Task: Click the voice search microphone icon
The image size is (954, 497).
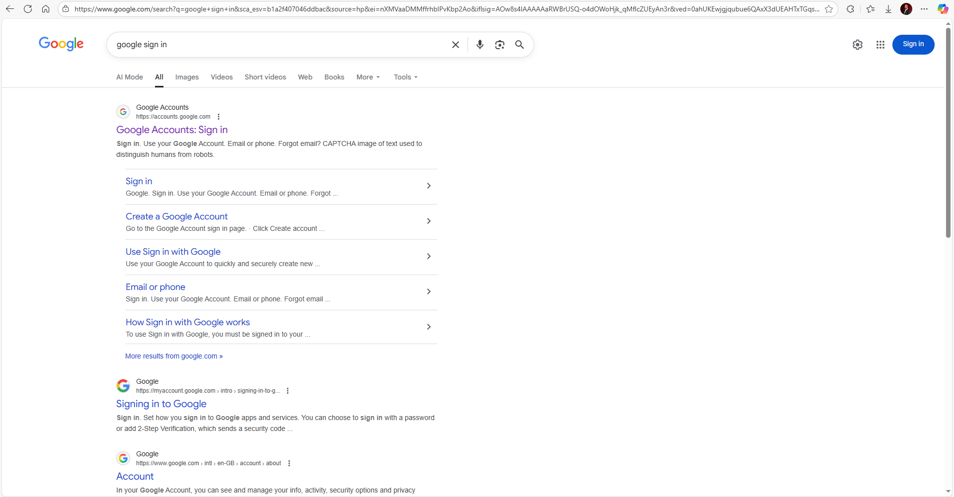Action: [x=479, y=45]
